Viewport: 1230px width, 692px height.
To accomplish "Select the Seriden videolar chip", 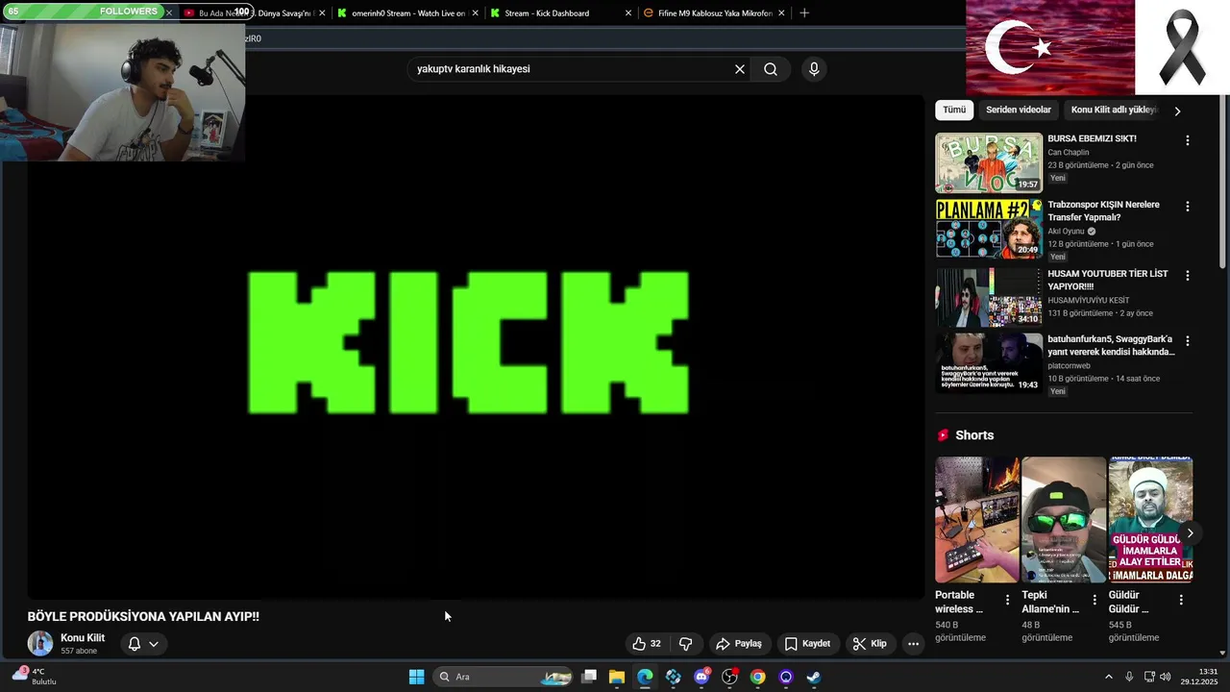I will (x=1019, y=110).
